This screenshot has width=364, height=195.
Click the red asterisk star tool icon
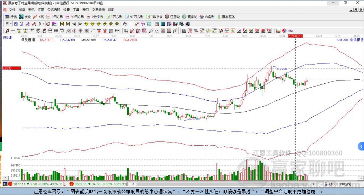click(x=80, y=30)
